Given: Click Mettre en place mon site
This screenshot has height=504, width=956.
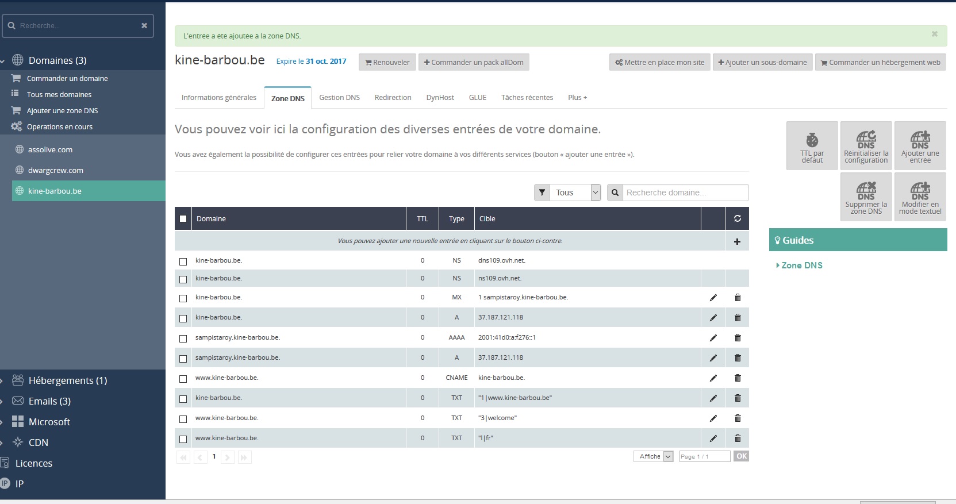Looking at the screenshot, I should (x=659, y=62).
